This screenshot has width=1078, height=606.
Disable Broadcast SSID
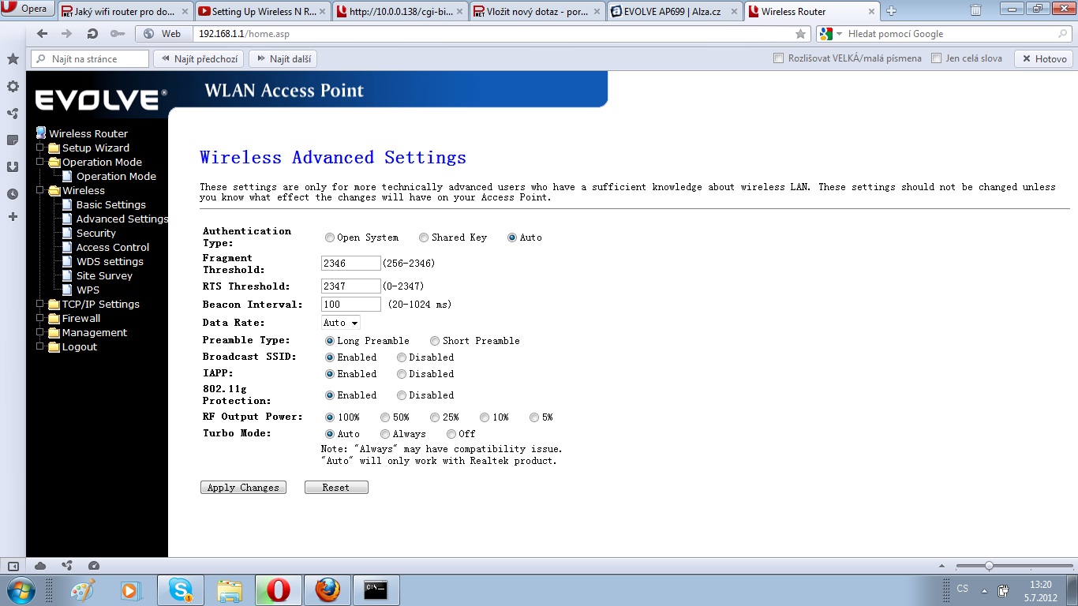(402, 357)
